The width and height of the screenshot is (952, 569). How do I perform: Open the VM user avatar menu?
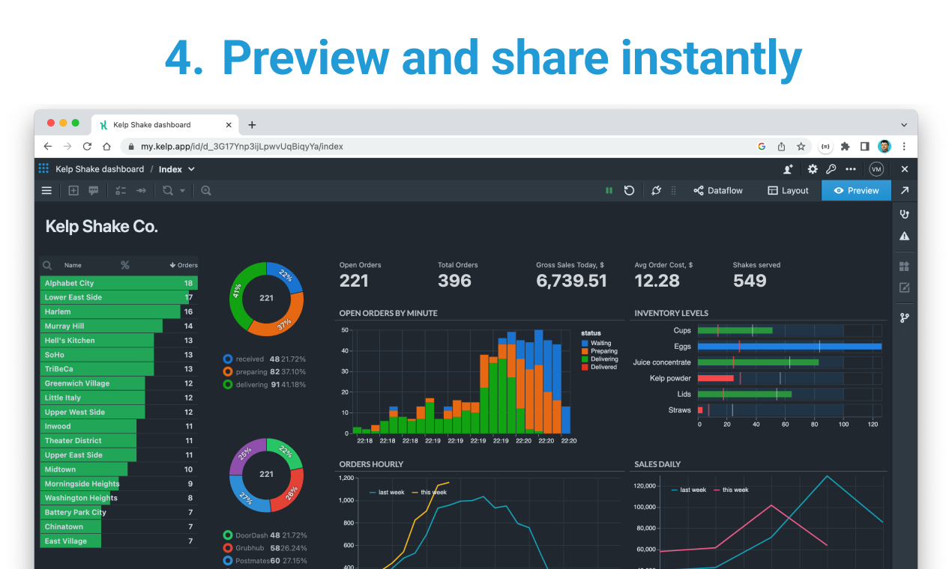coord(876,169)
